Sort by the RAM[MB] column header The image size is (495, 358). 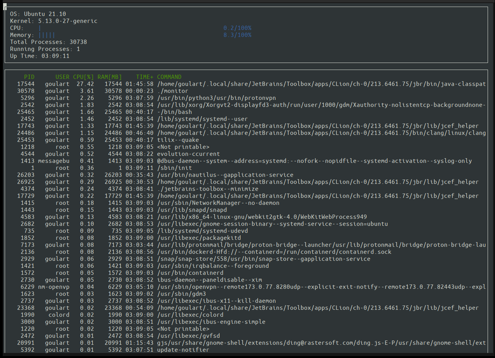click(x=109, y=77)
